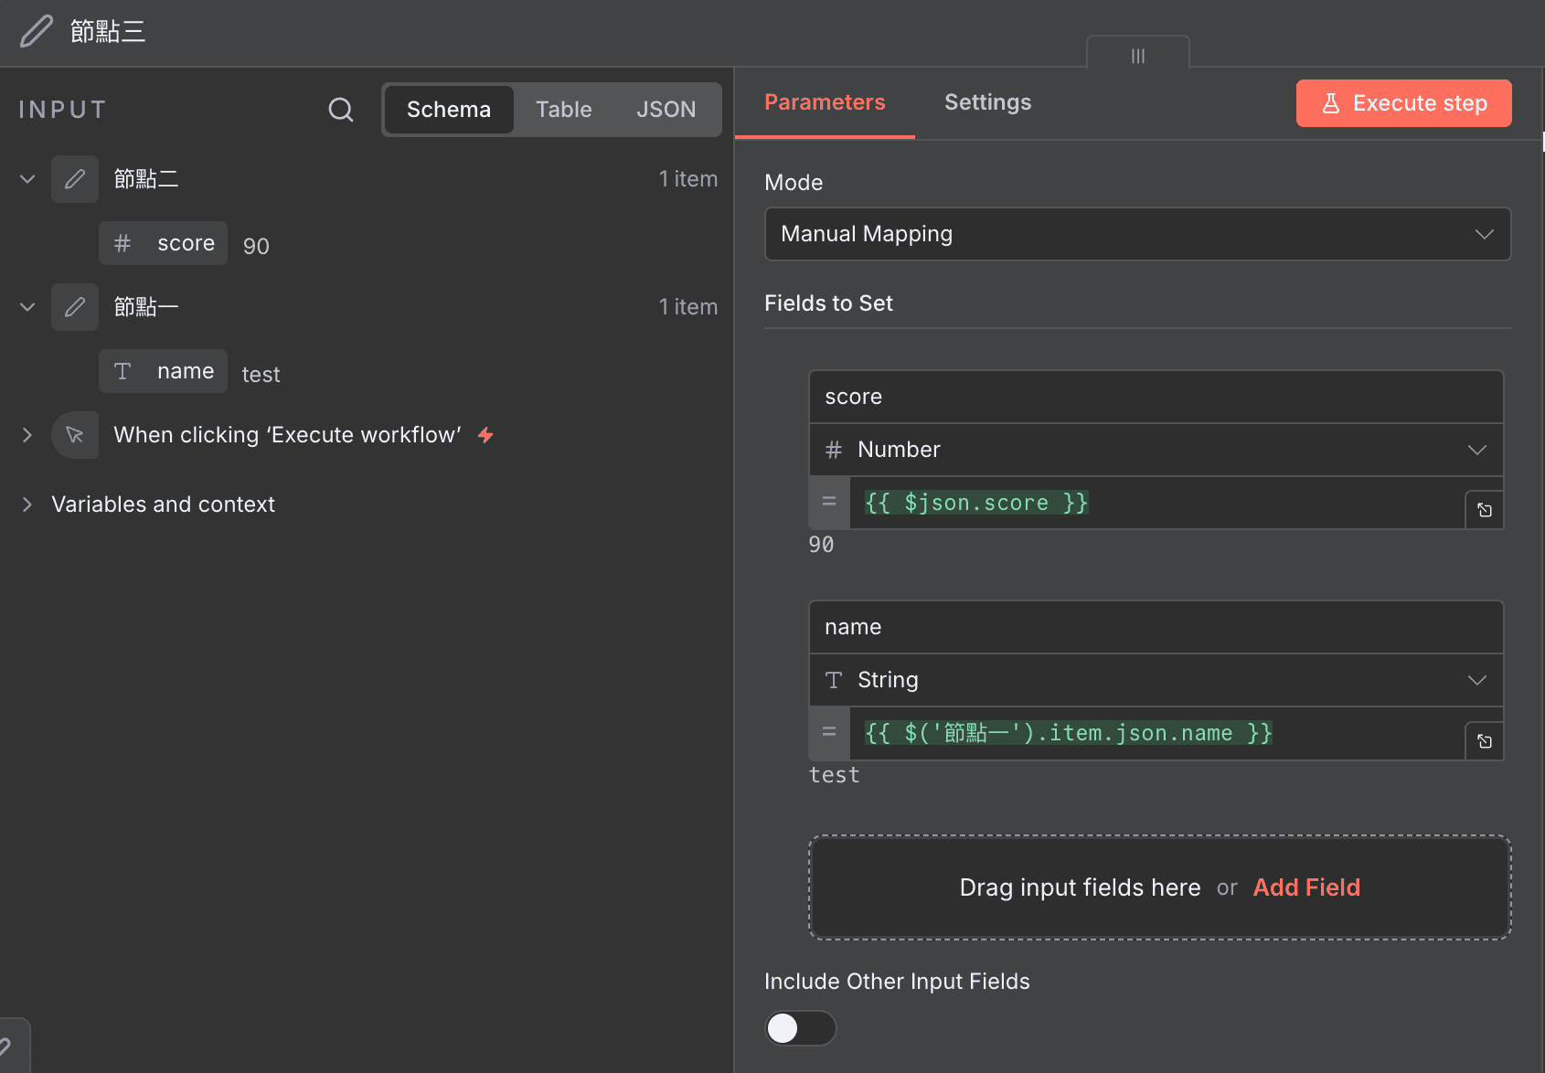Toggle fixed/expression mode on name value
Screen dimensions: 1545x1073
coord(829,732)
